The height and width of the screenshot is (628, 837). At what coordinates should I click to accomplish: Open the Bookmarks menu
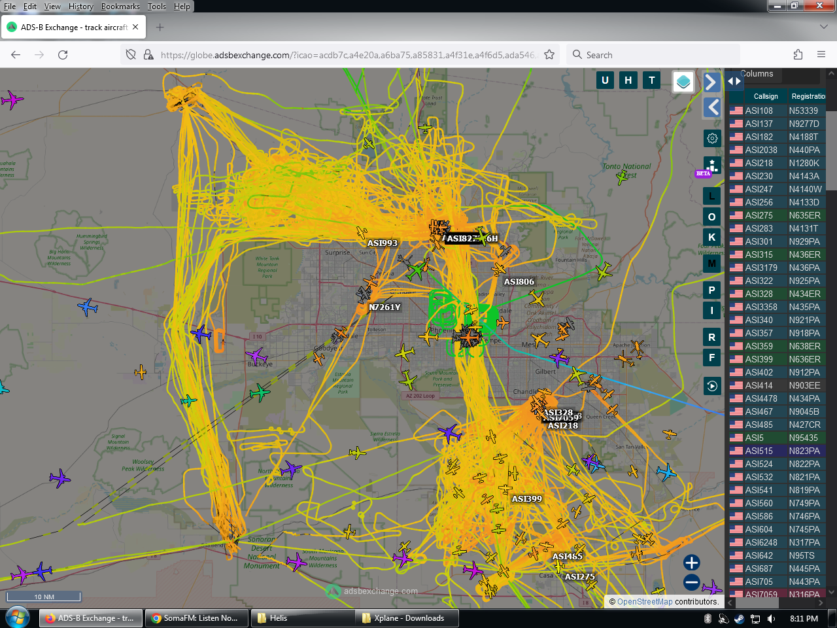tap(120, 7)
